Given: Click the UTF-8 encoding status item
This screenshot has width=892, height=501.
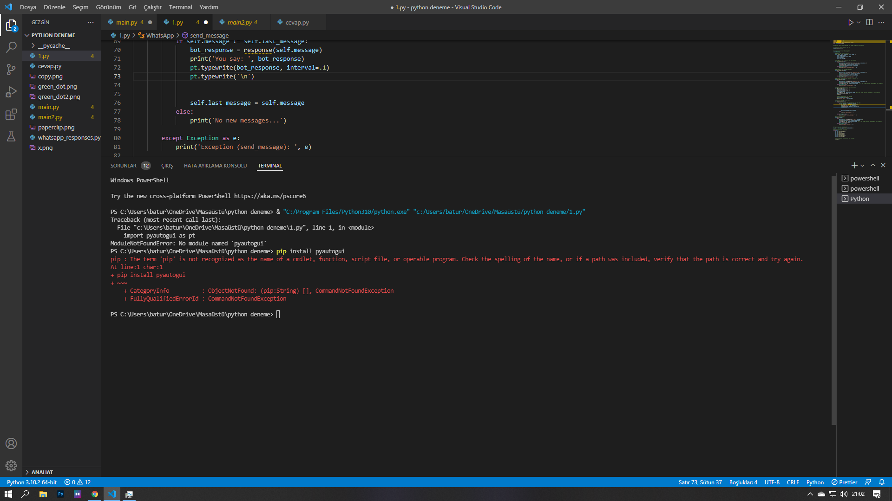Looking at the screenshot, I should [x=772, y=482].
